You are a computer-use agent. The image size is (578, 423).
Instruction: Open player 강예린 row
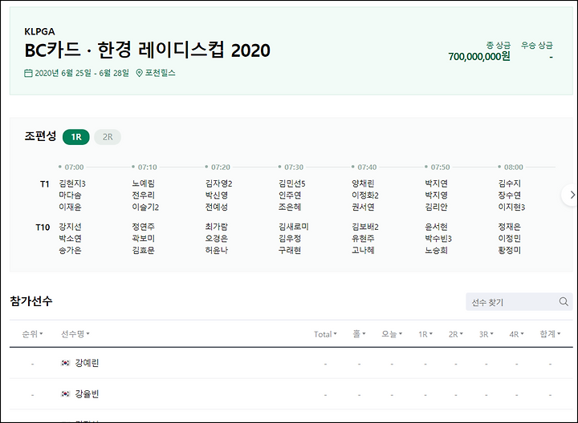click(291, 363)
